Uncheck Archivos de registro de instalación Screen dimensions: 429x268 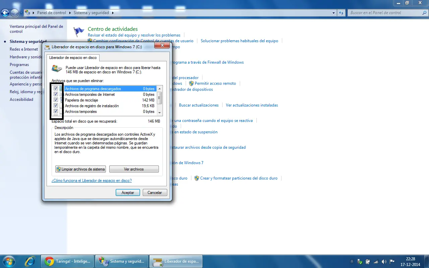pos(56,106)
